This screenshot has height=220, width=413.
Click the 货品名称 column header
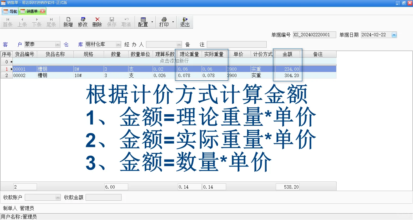click(x=55, y=54)
